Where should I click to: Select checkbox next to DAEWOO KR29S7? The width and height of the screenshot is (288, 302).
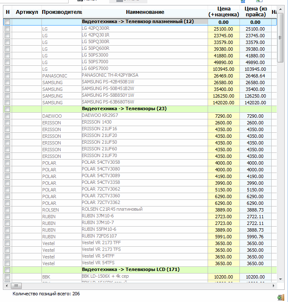tap(7, 116)
